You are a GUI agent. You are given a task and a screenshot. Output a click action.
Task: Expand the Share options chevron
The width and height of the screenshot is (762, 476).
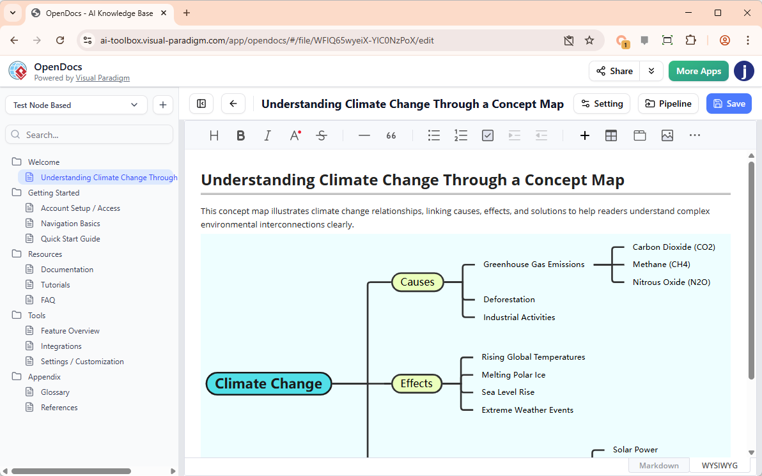[651, 71]
